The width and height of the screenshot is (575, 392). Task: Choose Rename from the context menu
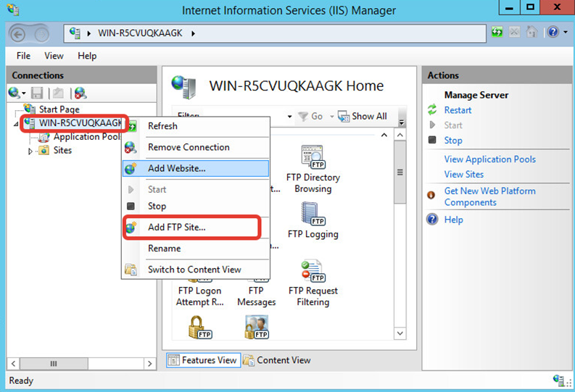coord(197,249)
